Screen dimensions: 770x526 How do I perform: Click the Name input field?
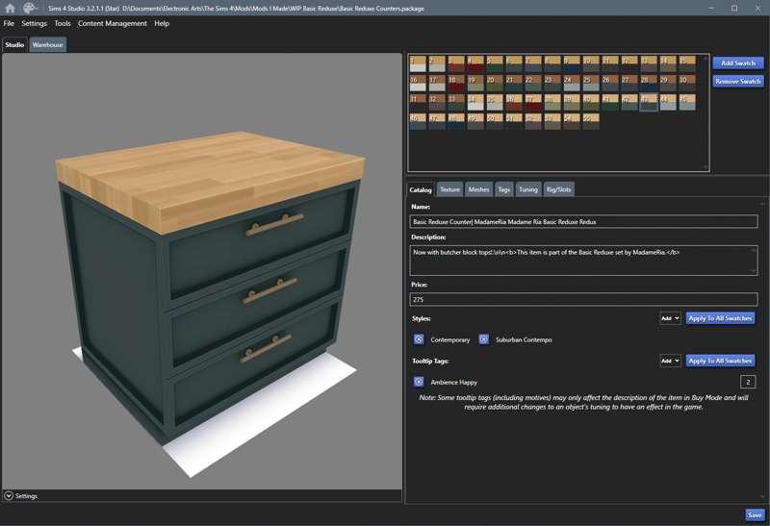pos(583,222)
